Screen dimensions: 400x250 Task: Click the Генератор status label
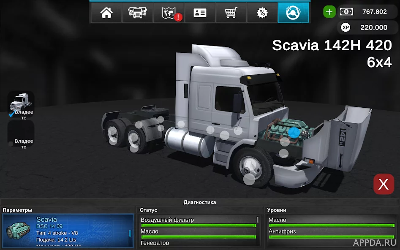(155, 243)
